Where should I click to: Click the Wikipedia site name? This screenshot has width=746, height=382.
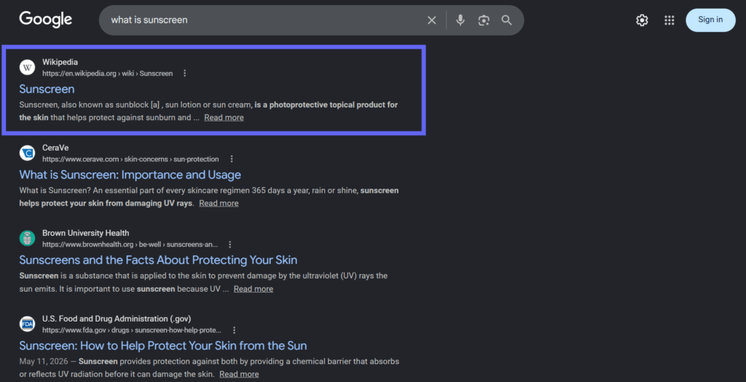point(60,62)
